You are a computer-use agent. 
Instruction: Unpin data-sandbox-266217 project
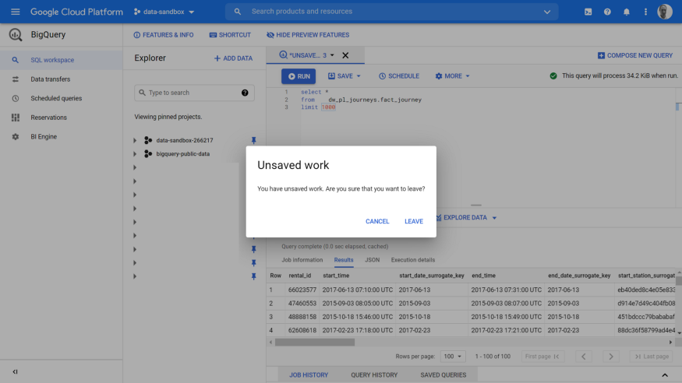click(253, 140)
